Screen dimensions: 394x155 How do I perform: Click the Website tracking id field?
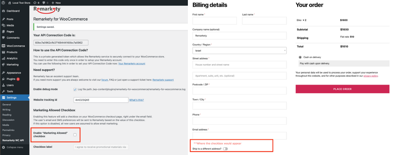coord(101,100)
